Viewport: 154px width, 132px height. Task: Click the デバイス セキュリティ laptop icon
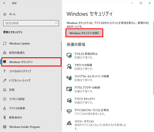(x=69, y=100)
